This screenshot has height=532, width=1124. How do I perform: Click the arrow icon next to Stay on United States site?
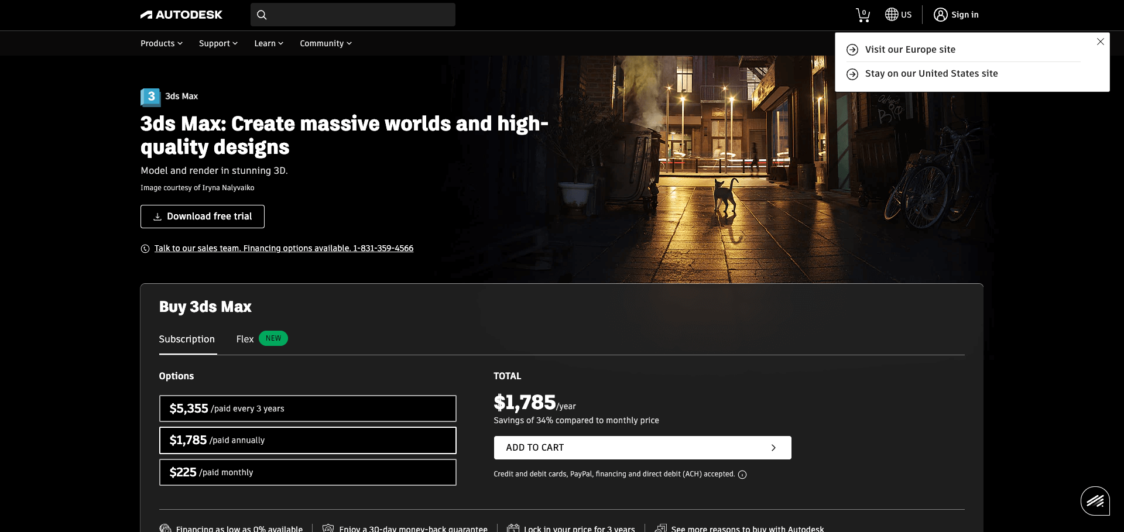[852, 74]
